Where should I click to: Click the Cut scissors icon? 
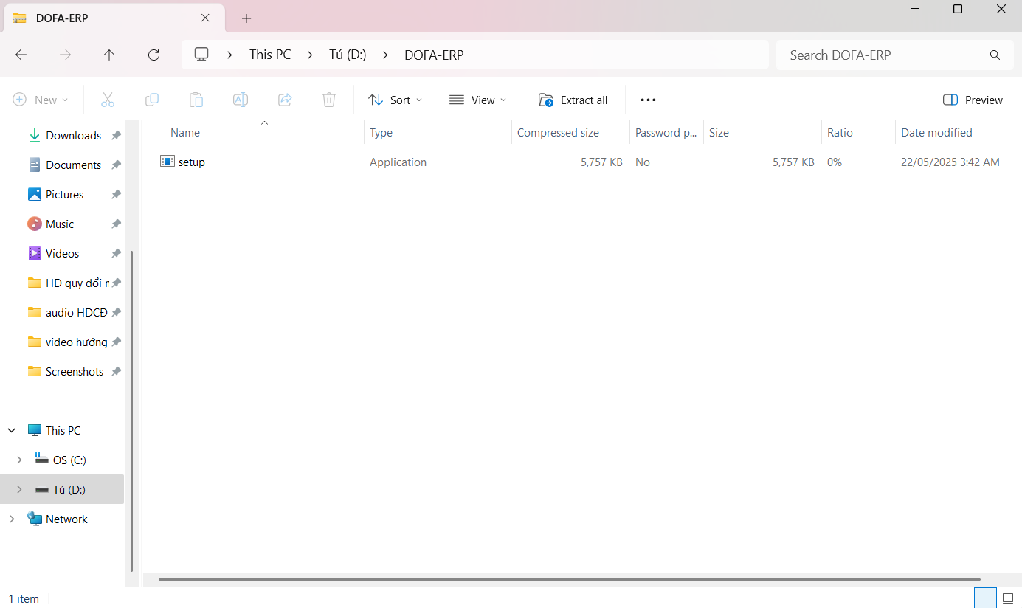click(x=108, y=100)
